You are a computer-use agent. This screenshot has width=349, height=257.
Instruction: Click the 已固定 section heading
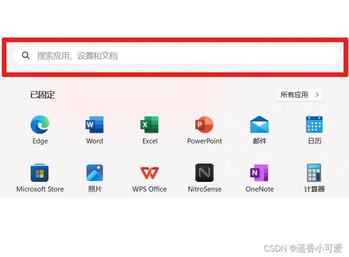(x=43, y=95)
